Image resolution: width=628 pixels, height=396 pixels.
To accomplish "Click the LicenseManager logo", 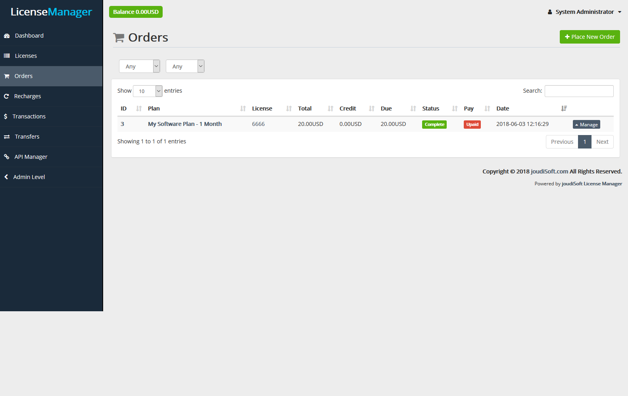I will 51,12.
